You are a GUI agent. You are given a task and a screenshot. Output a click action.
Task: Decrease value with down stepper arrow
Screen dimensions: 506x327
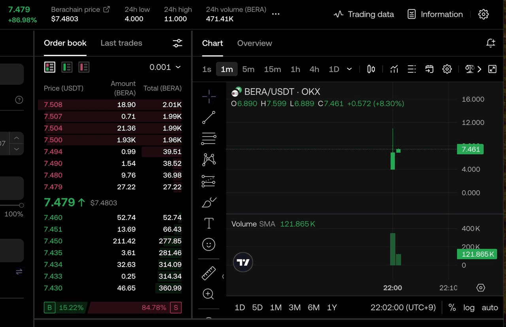(16, 149)
